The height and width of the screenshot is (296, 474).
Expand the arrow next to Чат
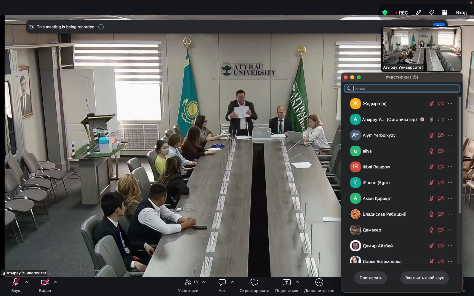(x=233, y=282)
